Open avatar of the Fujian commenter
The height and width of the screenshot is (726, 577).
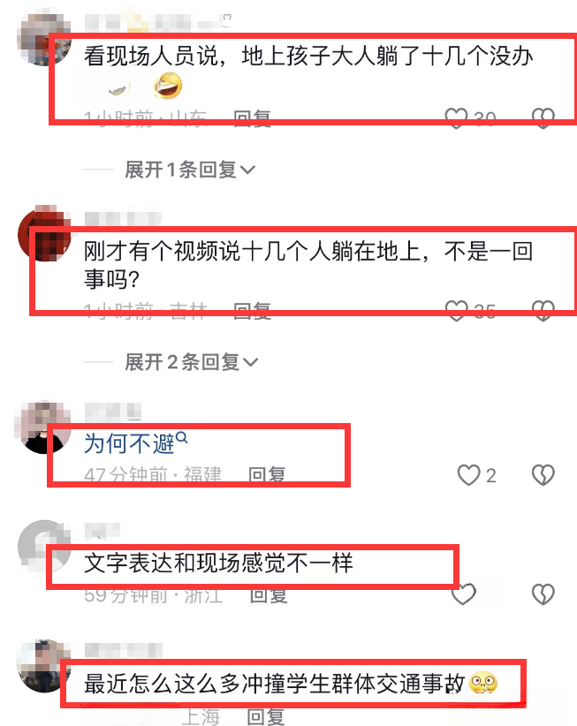coord(43,427)
